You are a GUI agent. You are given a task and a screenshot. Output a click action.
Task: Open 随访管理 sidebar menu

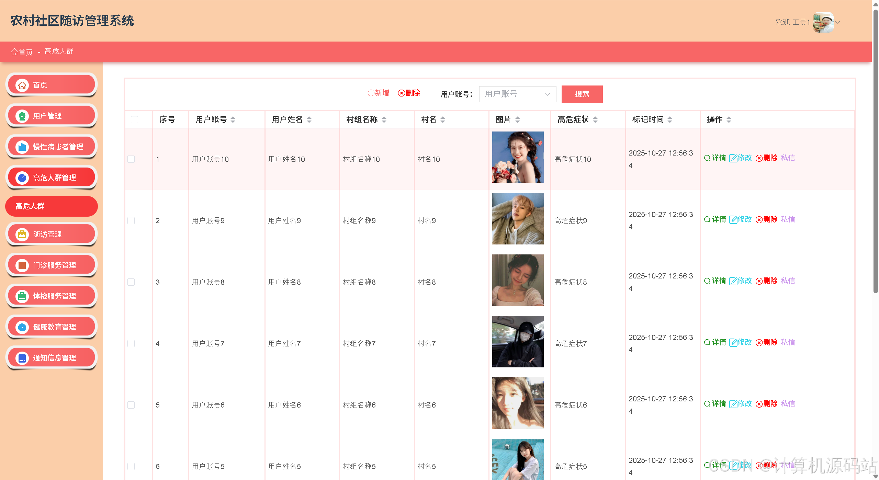[x=52, y=234]
